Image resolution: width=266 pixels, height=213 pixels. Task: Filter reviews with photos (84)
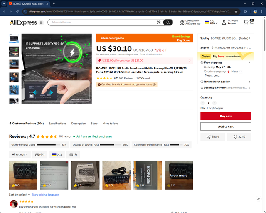40,154
